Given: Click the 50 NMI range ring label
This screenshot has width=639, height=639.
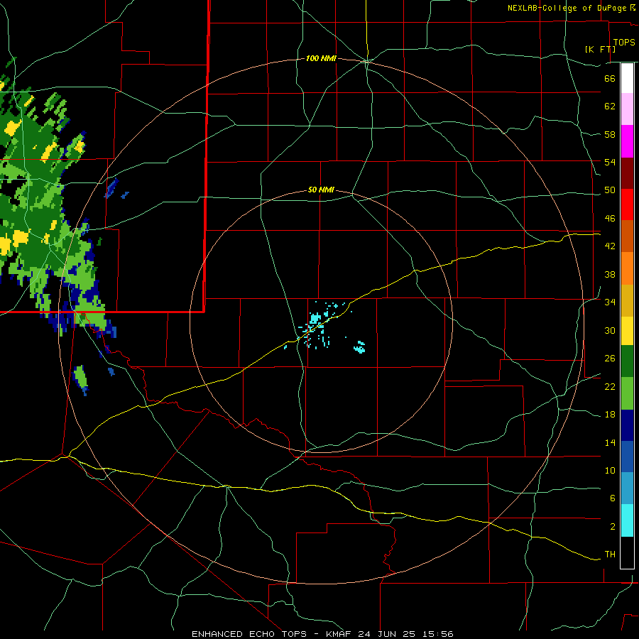Looking at the screenshot, I should pyautogui.click(x=321, y=190).
